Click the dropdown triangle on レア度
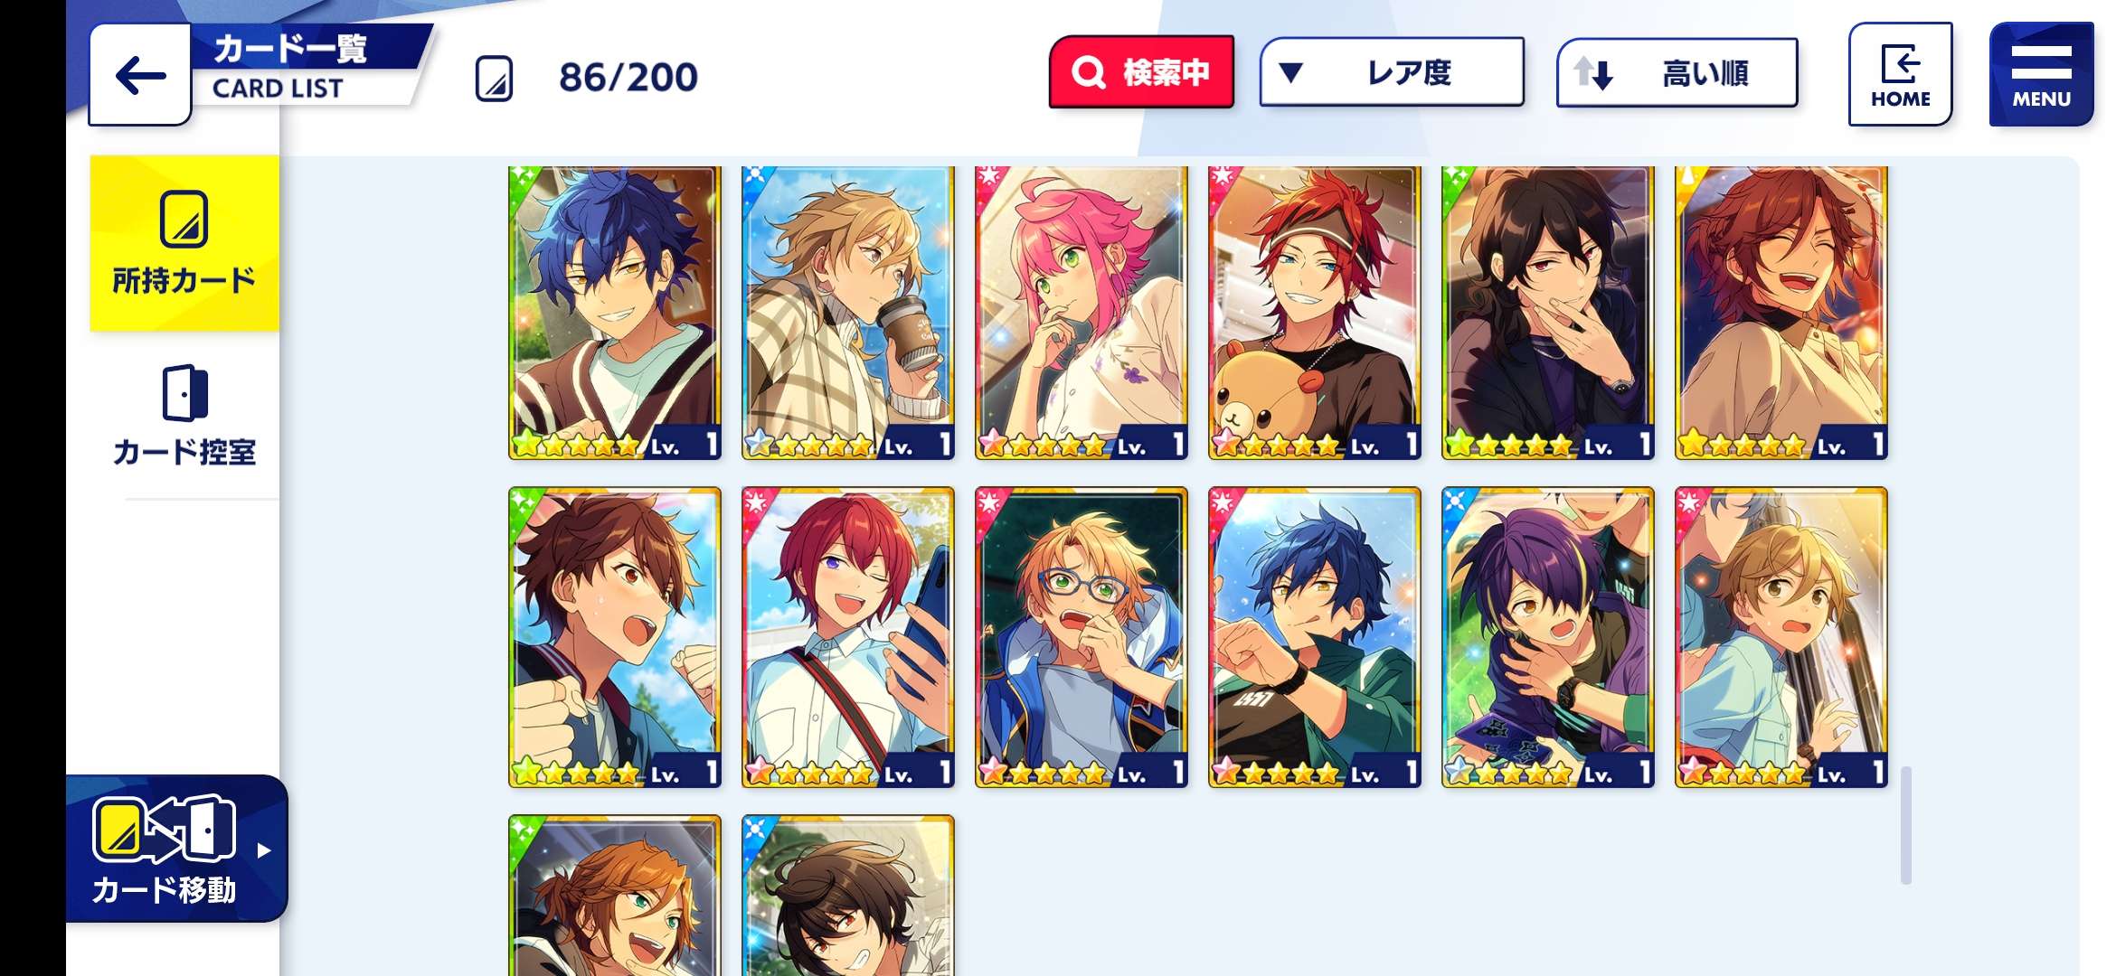 click(x=1291, y=72)
